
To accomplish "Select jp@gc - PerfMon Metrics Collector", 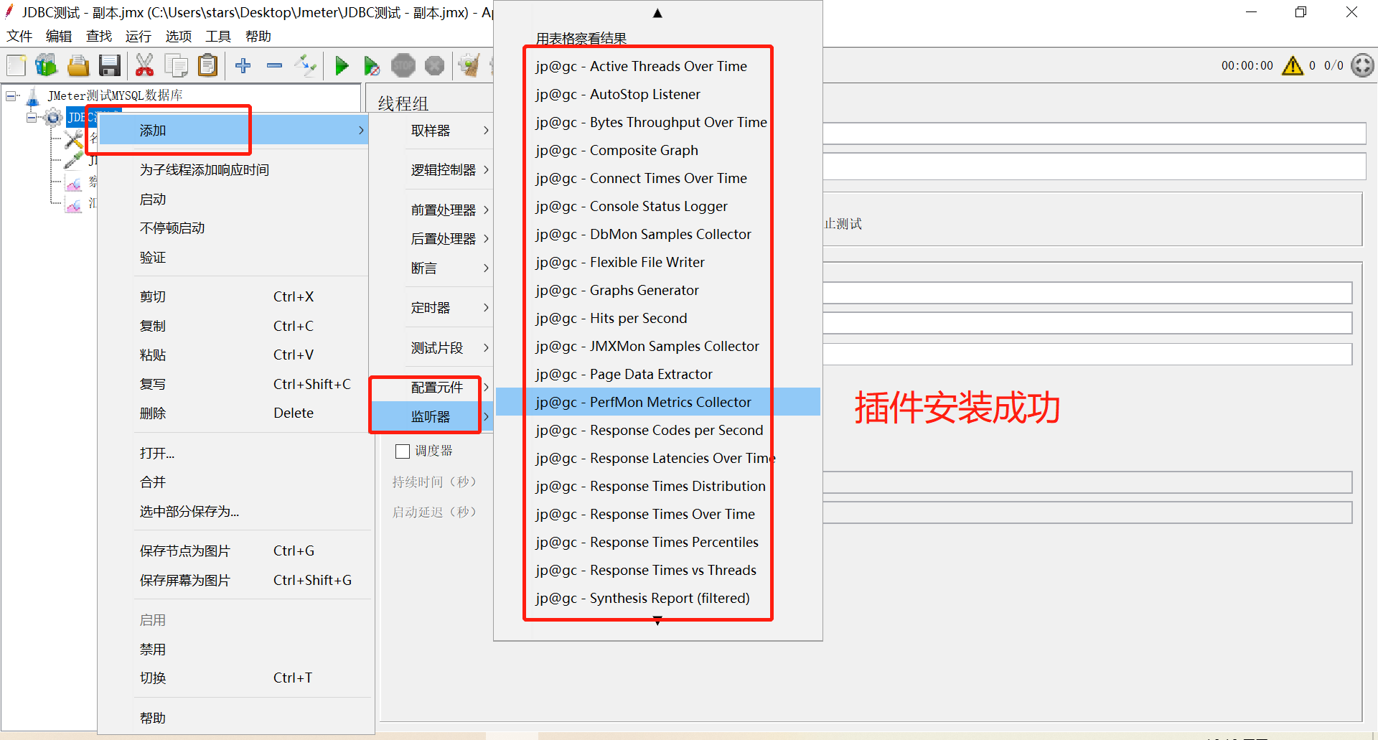I will tap(642, 402).
